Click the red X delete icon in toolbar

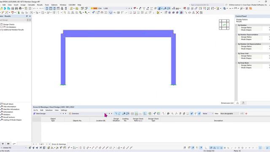197,13
